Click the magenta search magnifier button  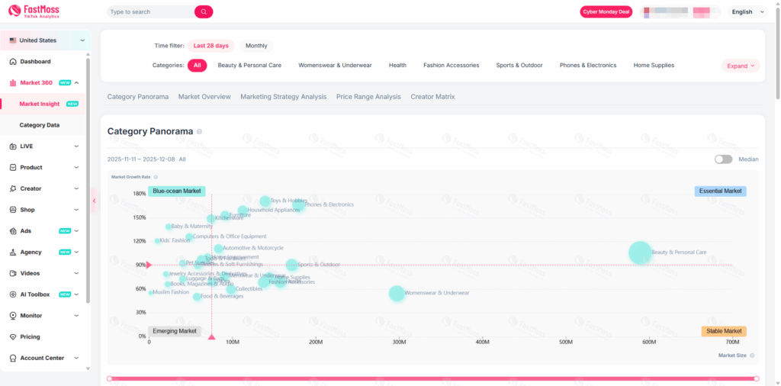coord(204,12)
